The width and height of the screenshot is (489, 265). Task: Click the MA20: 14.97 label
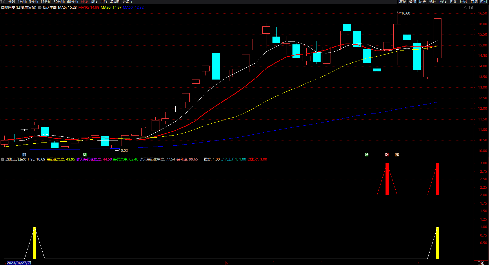[111, 8]
